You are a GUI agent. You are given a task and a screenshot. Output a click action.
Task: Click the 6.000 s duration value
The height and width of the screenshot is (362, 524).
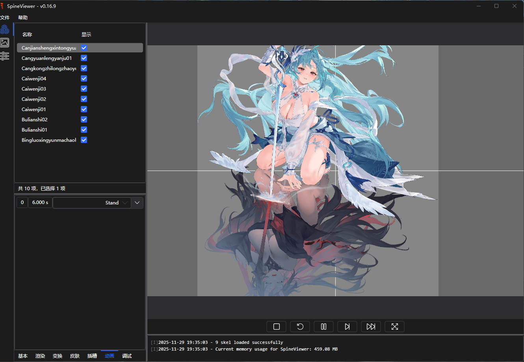click(x=40, y=202)
